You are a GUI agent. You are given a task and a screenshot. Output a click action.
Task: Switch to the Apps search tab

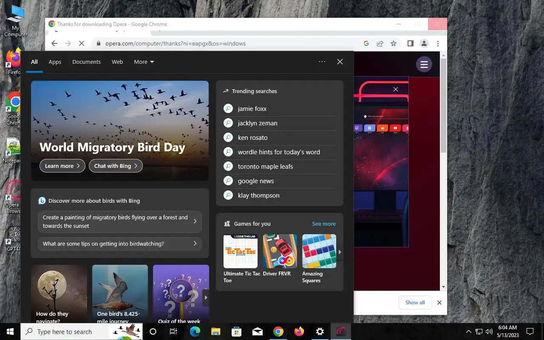click(x=55, y=62)
